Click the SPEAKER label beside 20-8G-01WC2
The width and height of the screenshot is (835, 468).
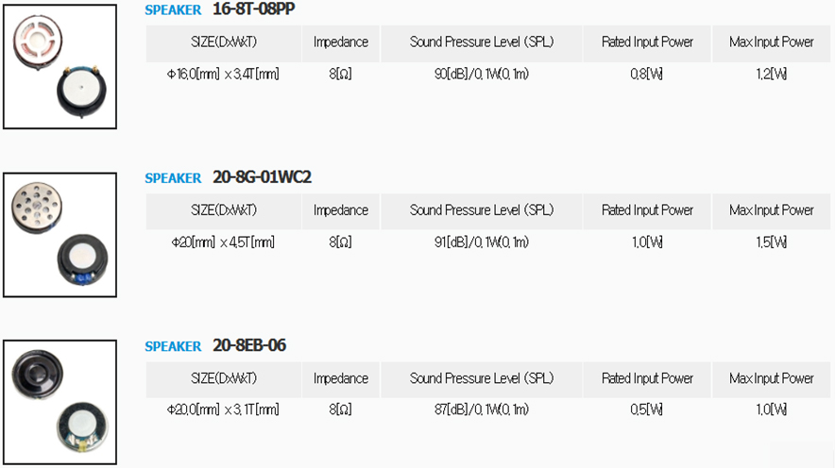(x=173, y=178)
